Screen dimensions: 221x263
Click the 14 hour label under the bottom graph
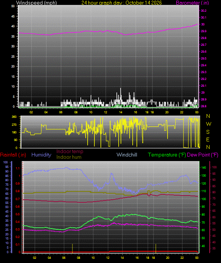click(x=122, y=258)
